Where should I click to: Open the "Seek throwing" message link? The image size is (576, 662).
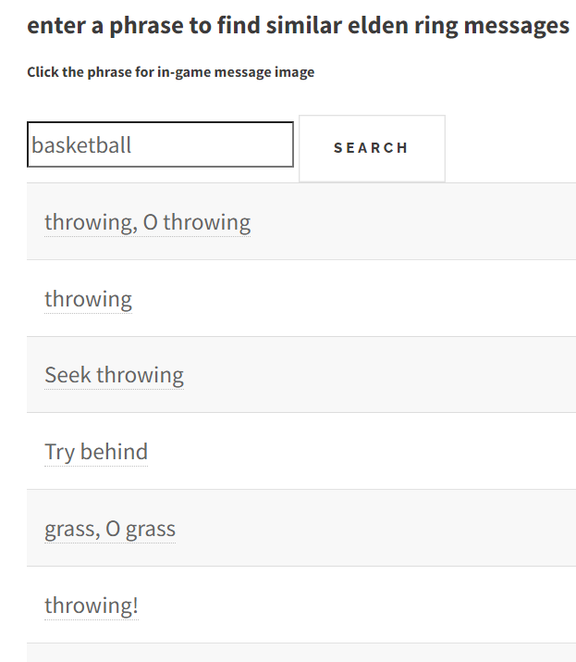(115, 375)
